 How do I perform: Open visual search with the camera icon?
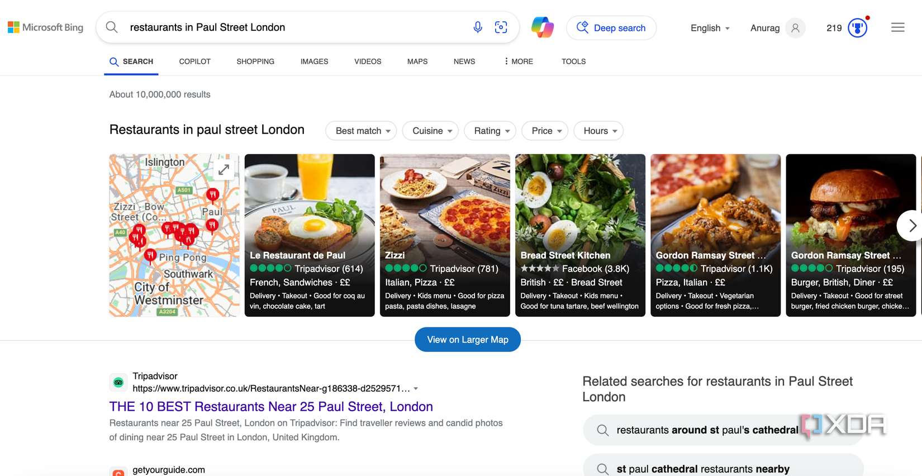tap(501, 27)
